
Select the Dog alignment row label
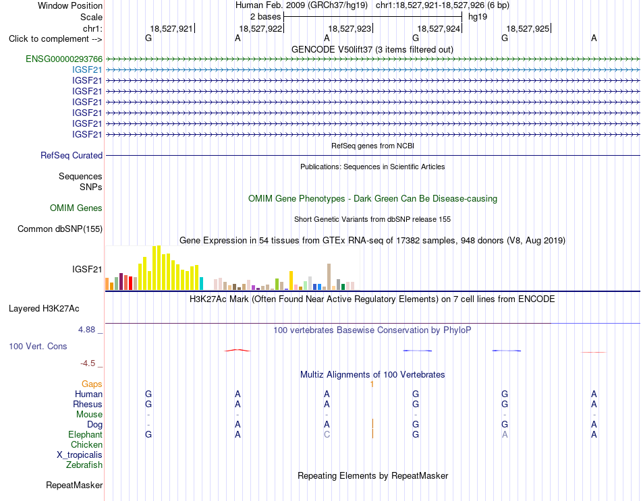click(x=94, y=425)
